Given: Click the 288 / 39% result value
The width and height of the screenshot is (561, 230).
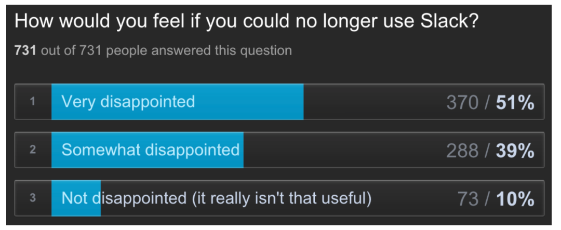Looking at the screenshot, I should tap(490, 151).
